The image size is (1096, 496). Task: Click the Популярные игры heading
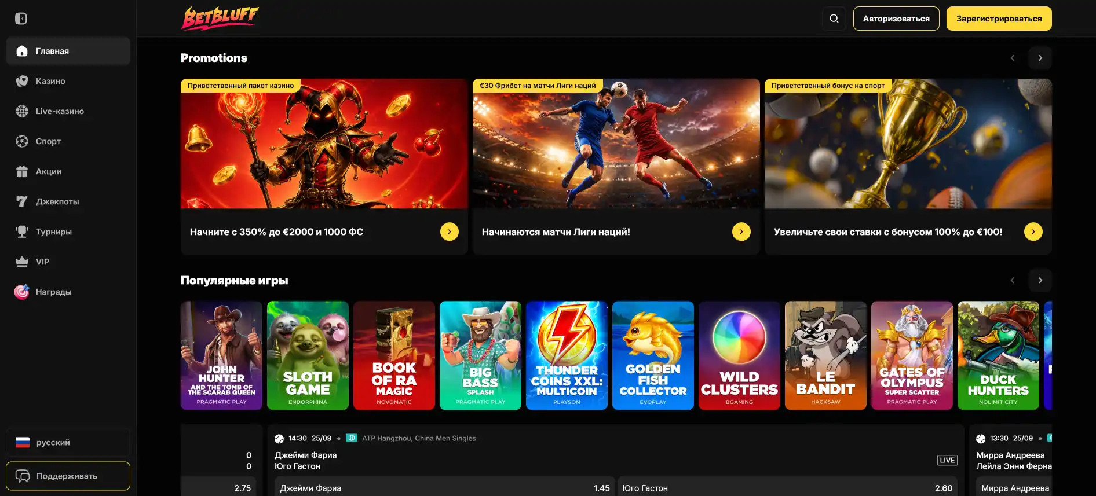click(x=234, y=280)
